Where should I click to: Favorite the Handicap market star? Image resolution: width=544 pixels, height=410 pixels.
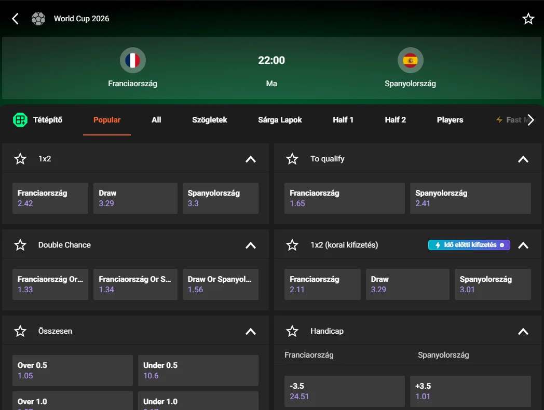point(292,331)
